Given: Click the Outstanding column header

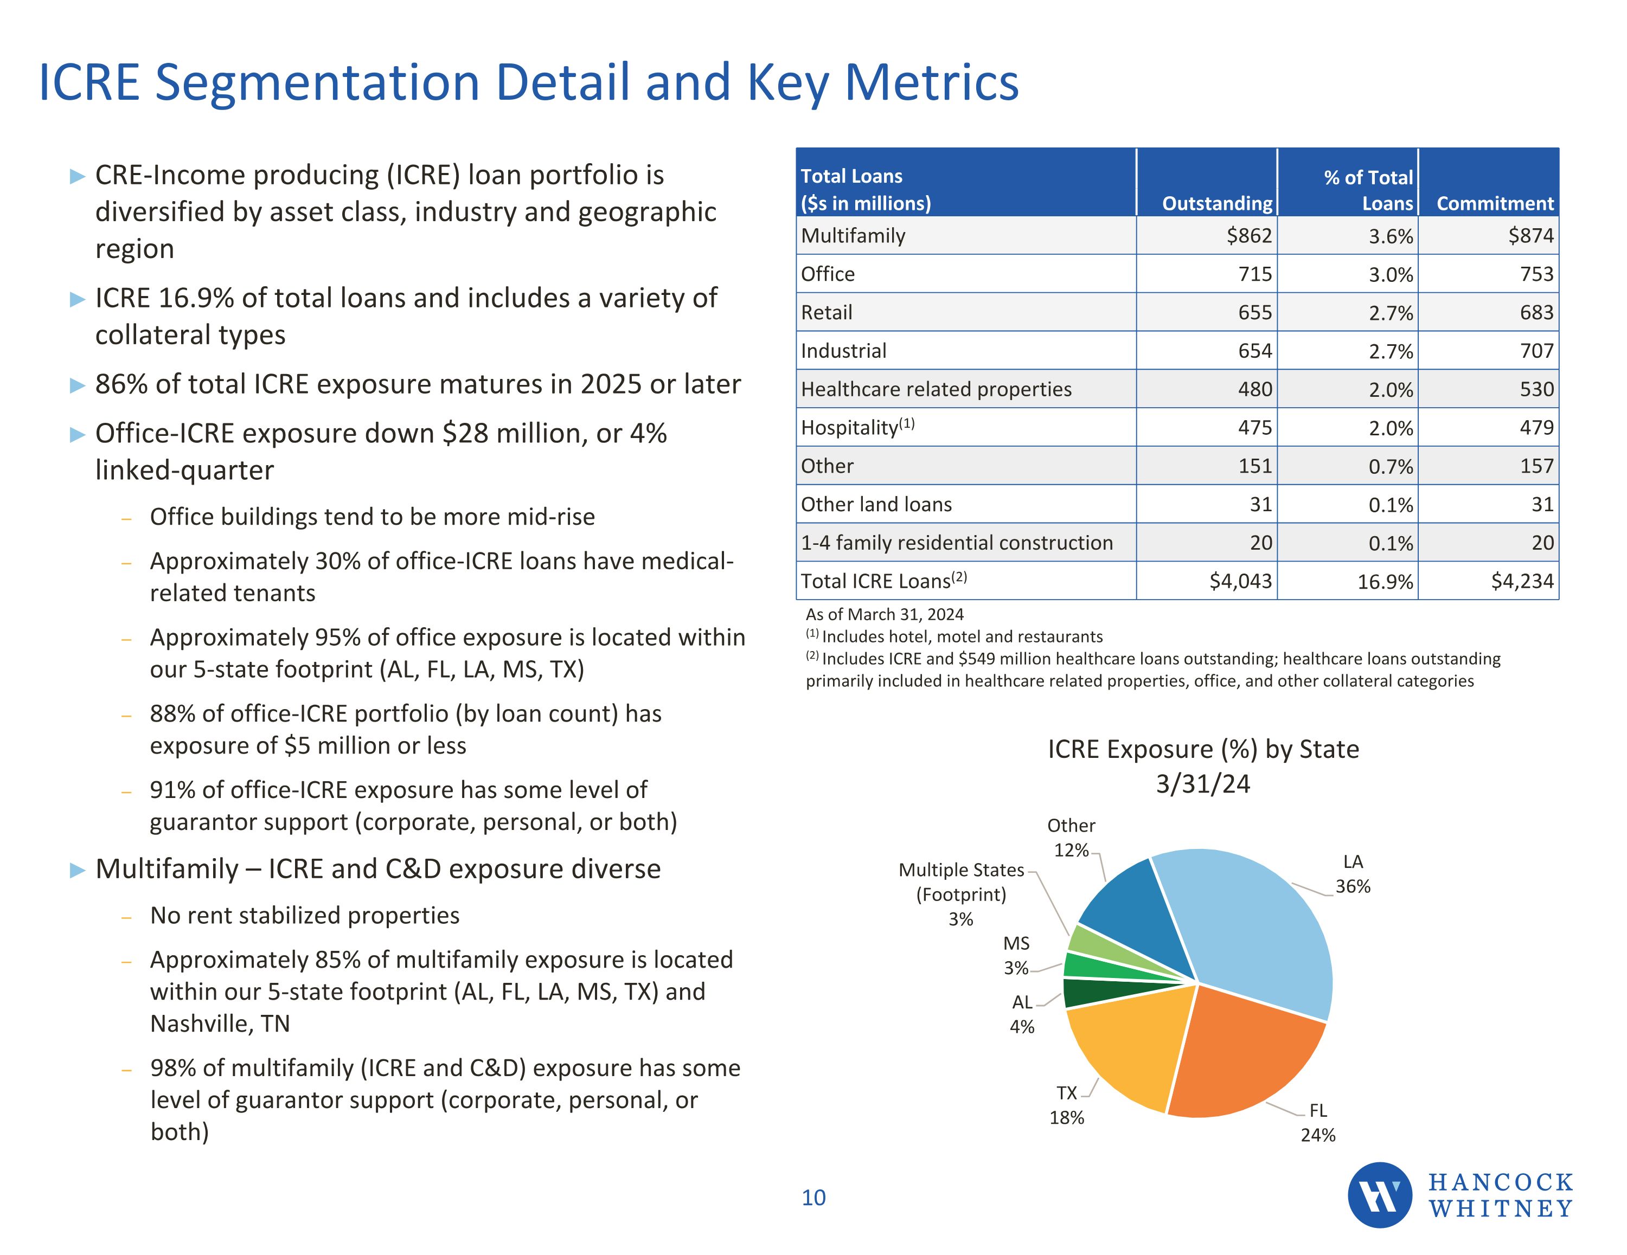Looking at the screenshot, I should point(1216,203).
